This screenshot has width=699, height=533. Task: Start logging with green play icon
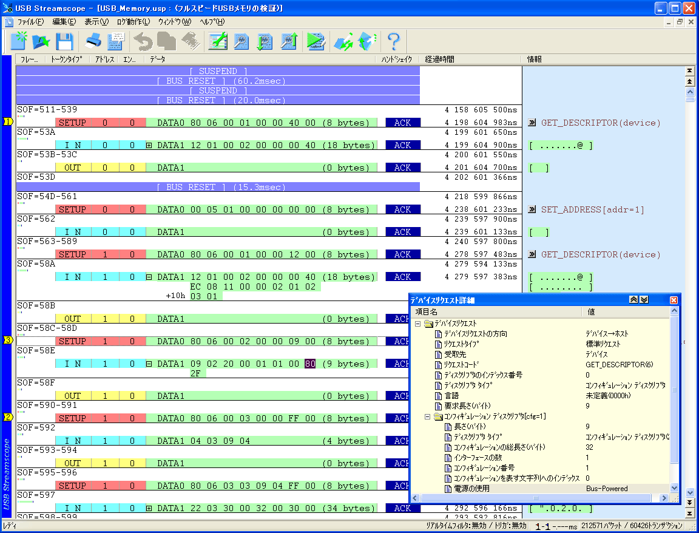click(x=316, y=41)
